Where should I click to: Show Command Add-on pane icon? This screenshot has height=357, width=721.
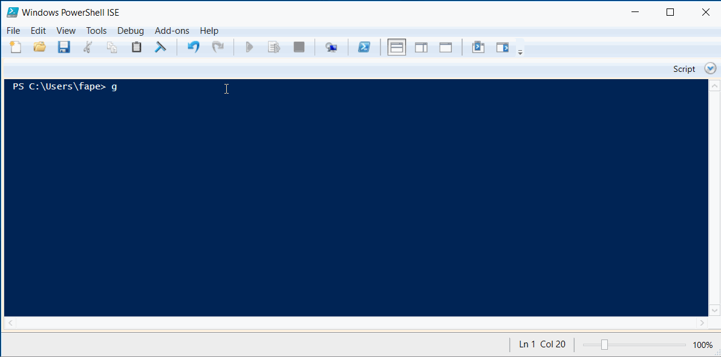click(x=503, y=47)
